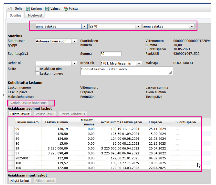Click the Kesken save disk icon

28,9
